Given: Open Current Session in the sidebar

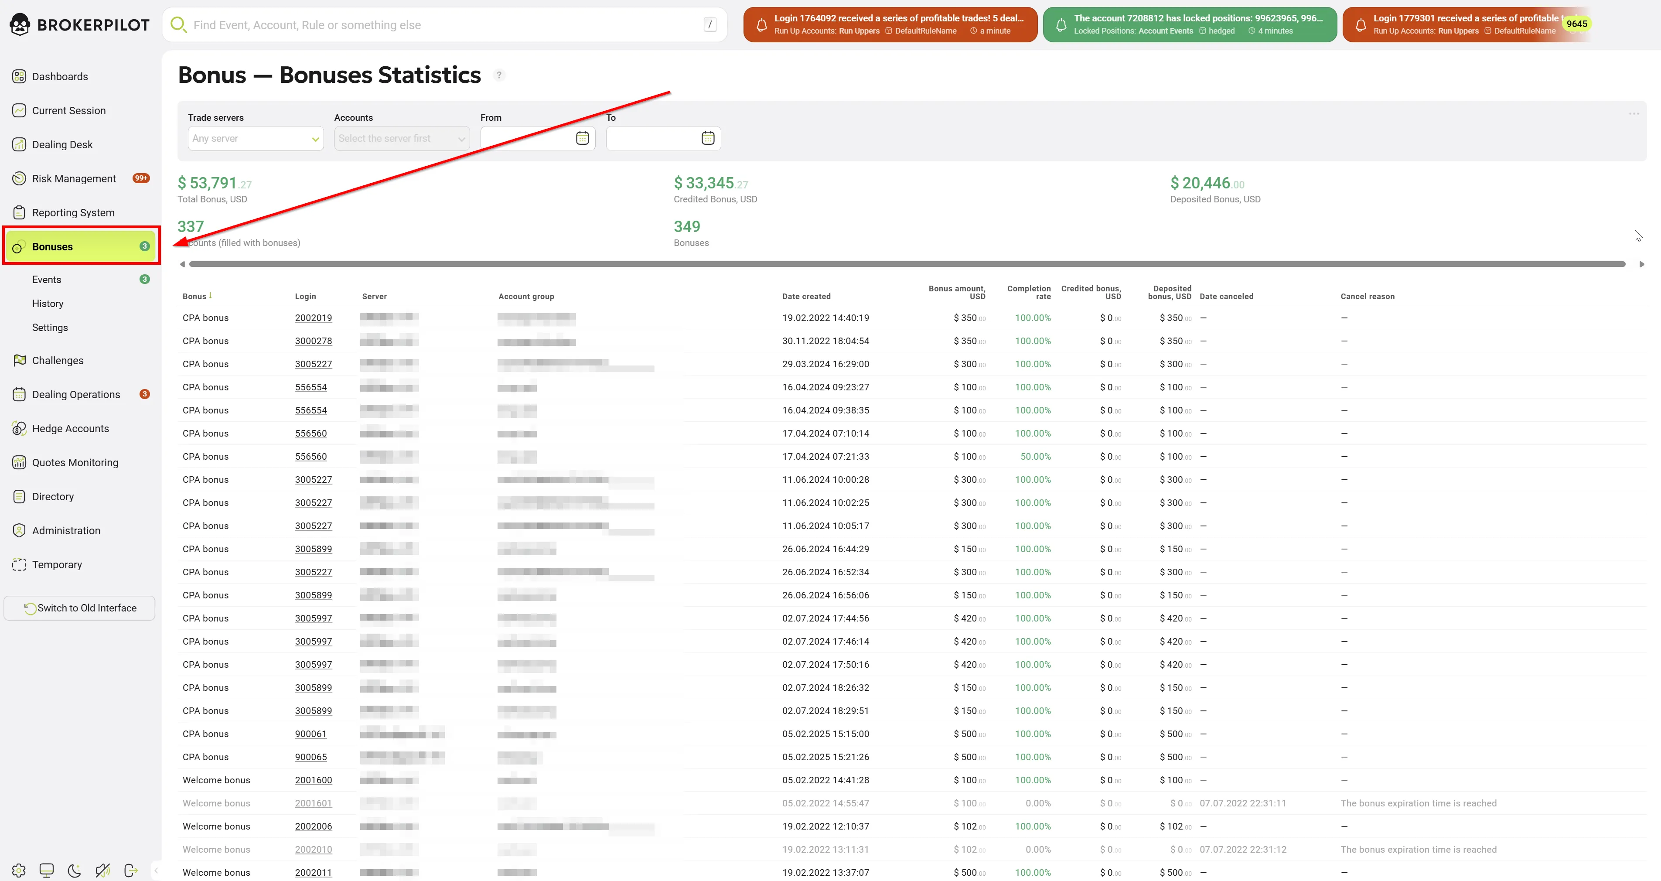Looking at the screenshot, I should tap(81, 111).
